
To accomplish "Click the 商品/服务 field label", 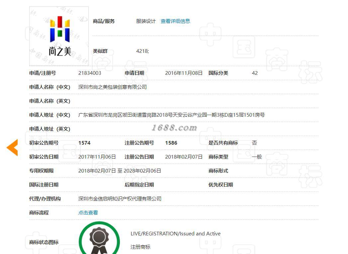I will [104, 21].
